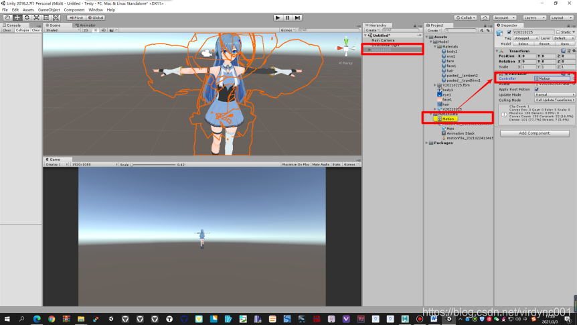The image size is (577, 325).
Task: Select the Hips asset
Action: [x=448, y=129]
